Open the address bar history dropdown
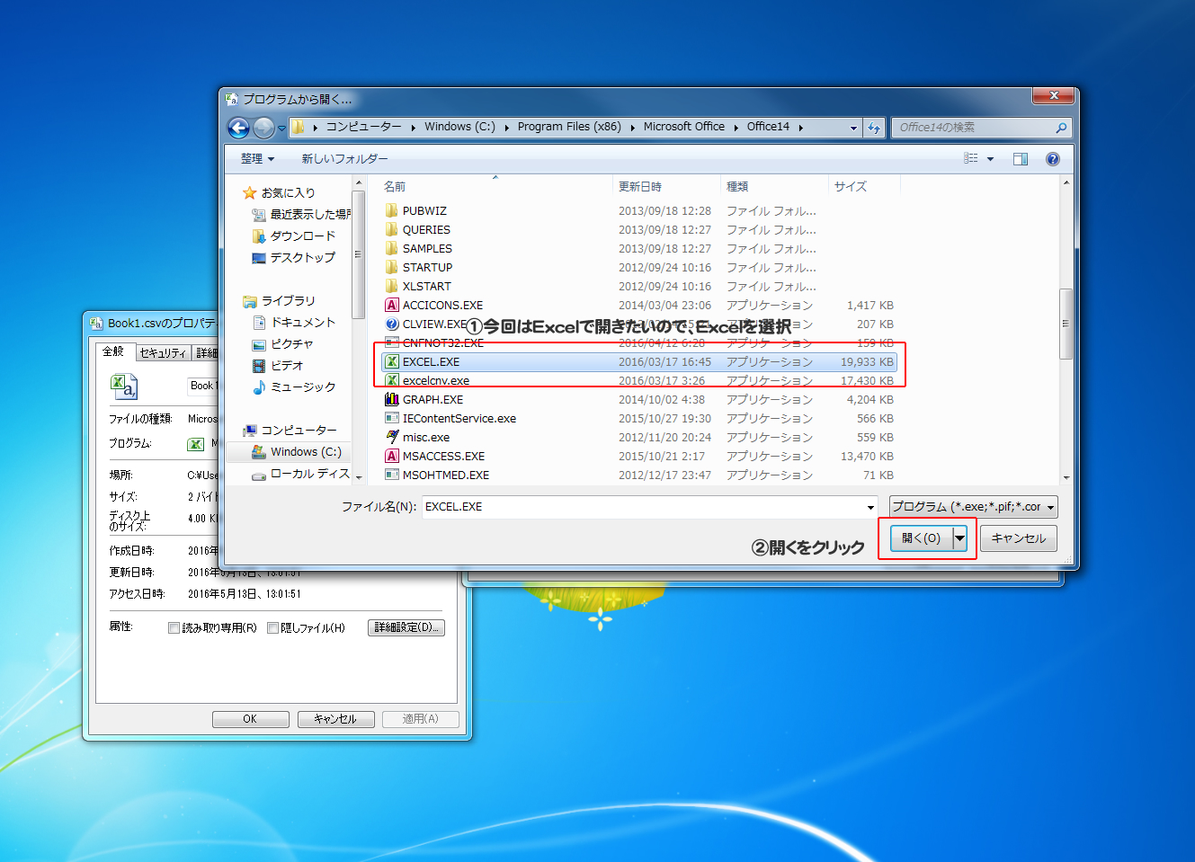The height and width of the screenshot is (862, 1195). (854, 128)
